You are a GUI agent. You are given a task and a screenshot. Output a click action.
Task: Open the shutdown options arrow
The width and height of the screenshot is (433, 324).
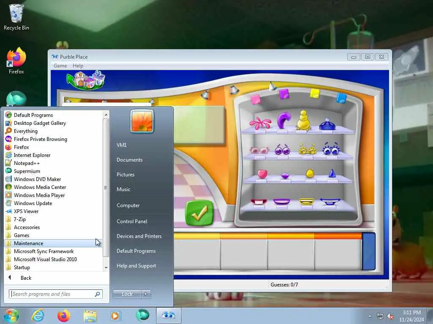click(146, 294)
